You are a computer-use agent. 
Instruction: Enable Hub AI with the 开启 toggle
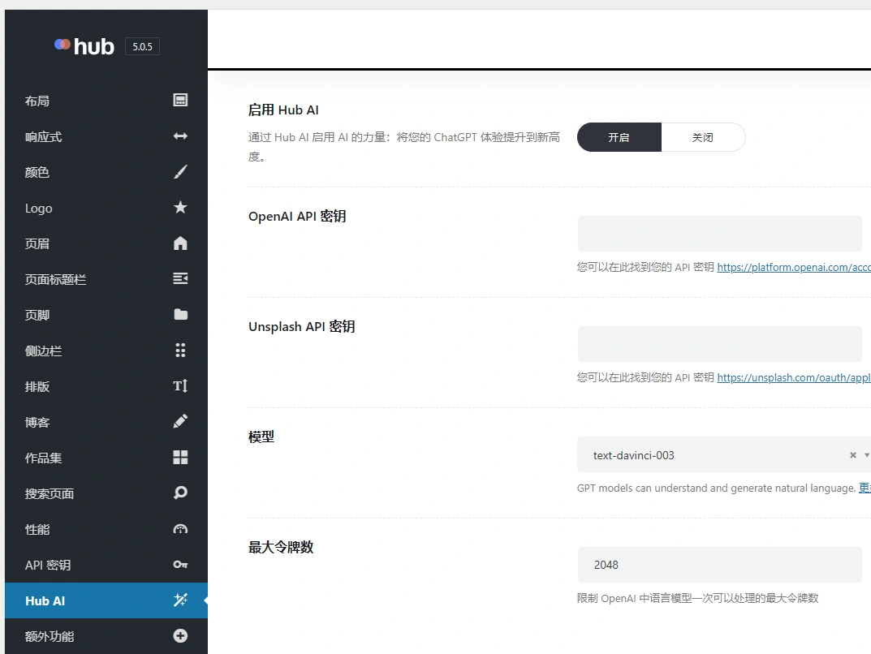(x=619, y=137)
